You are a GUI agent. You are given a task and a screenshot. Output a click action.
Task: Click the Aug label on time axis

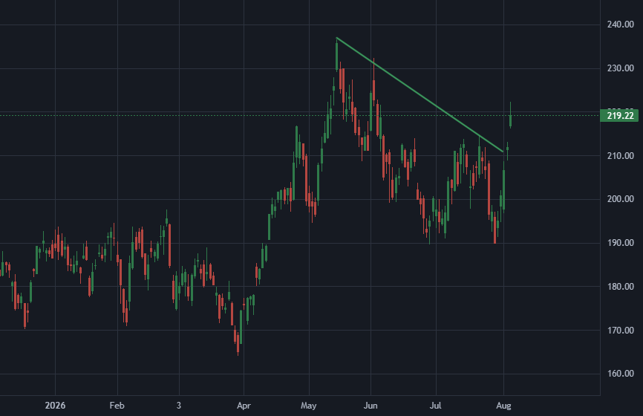(503, 406)
